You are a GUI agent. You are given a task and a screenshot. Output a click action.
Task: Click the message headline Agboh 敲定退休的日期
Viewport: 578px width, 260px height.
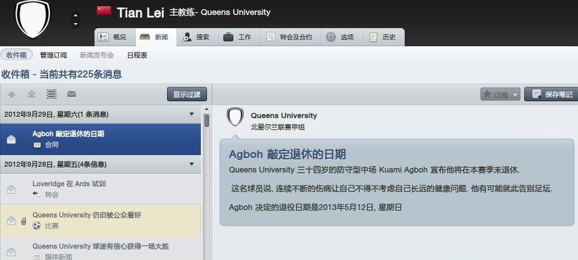coord(287,154)
